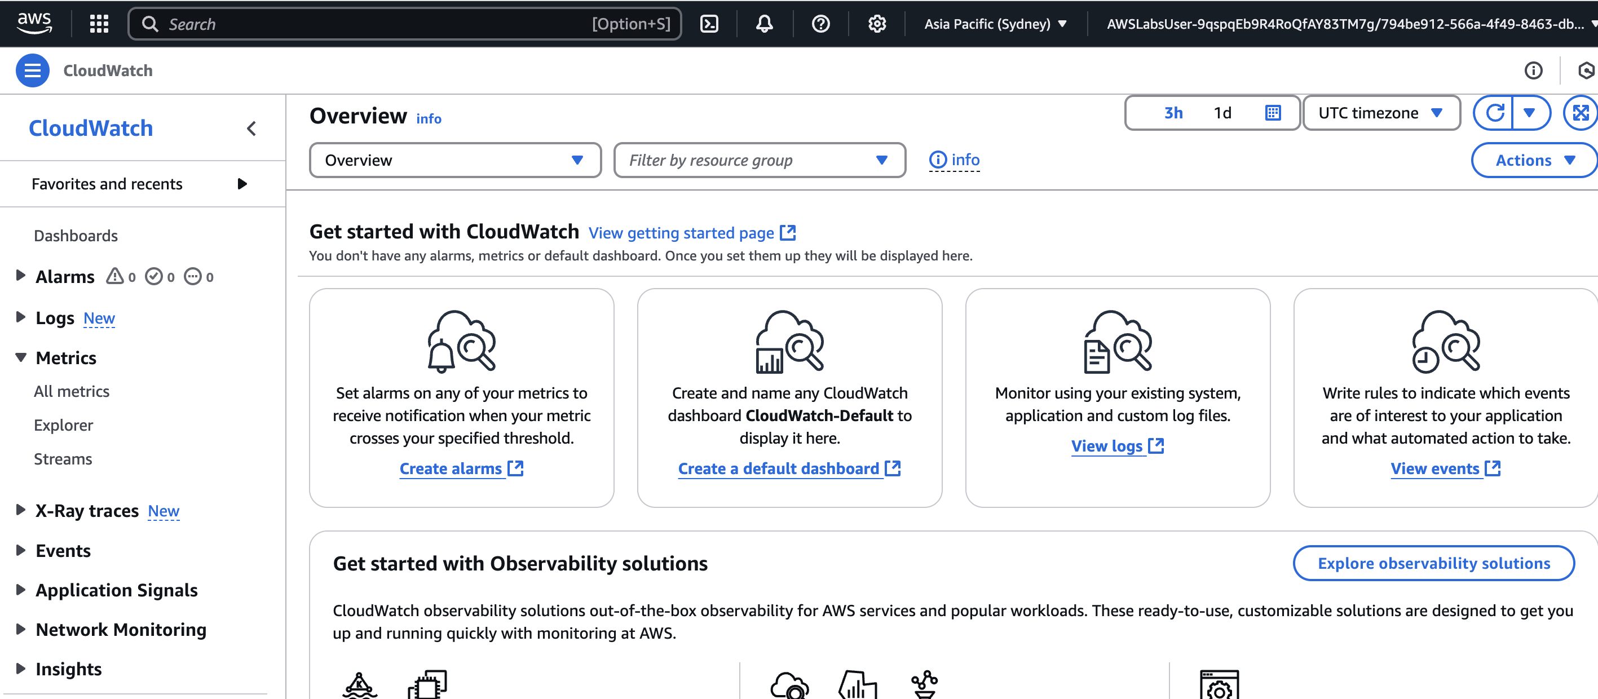Focus the top Search input field
The image size is (1598, 699).
[404, 24]
